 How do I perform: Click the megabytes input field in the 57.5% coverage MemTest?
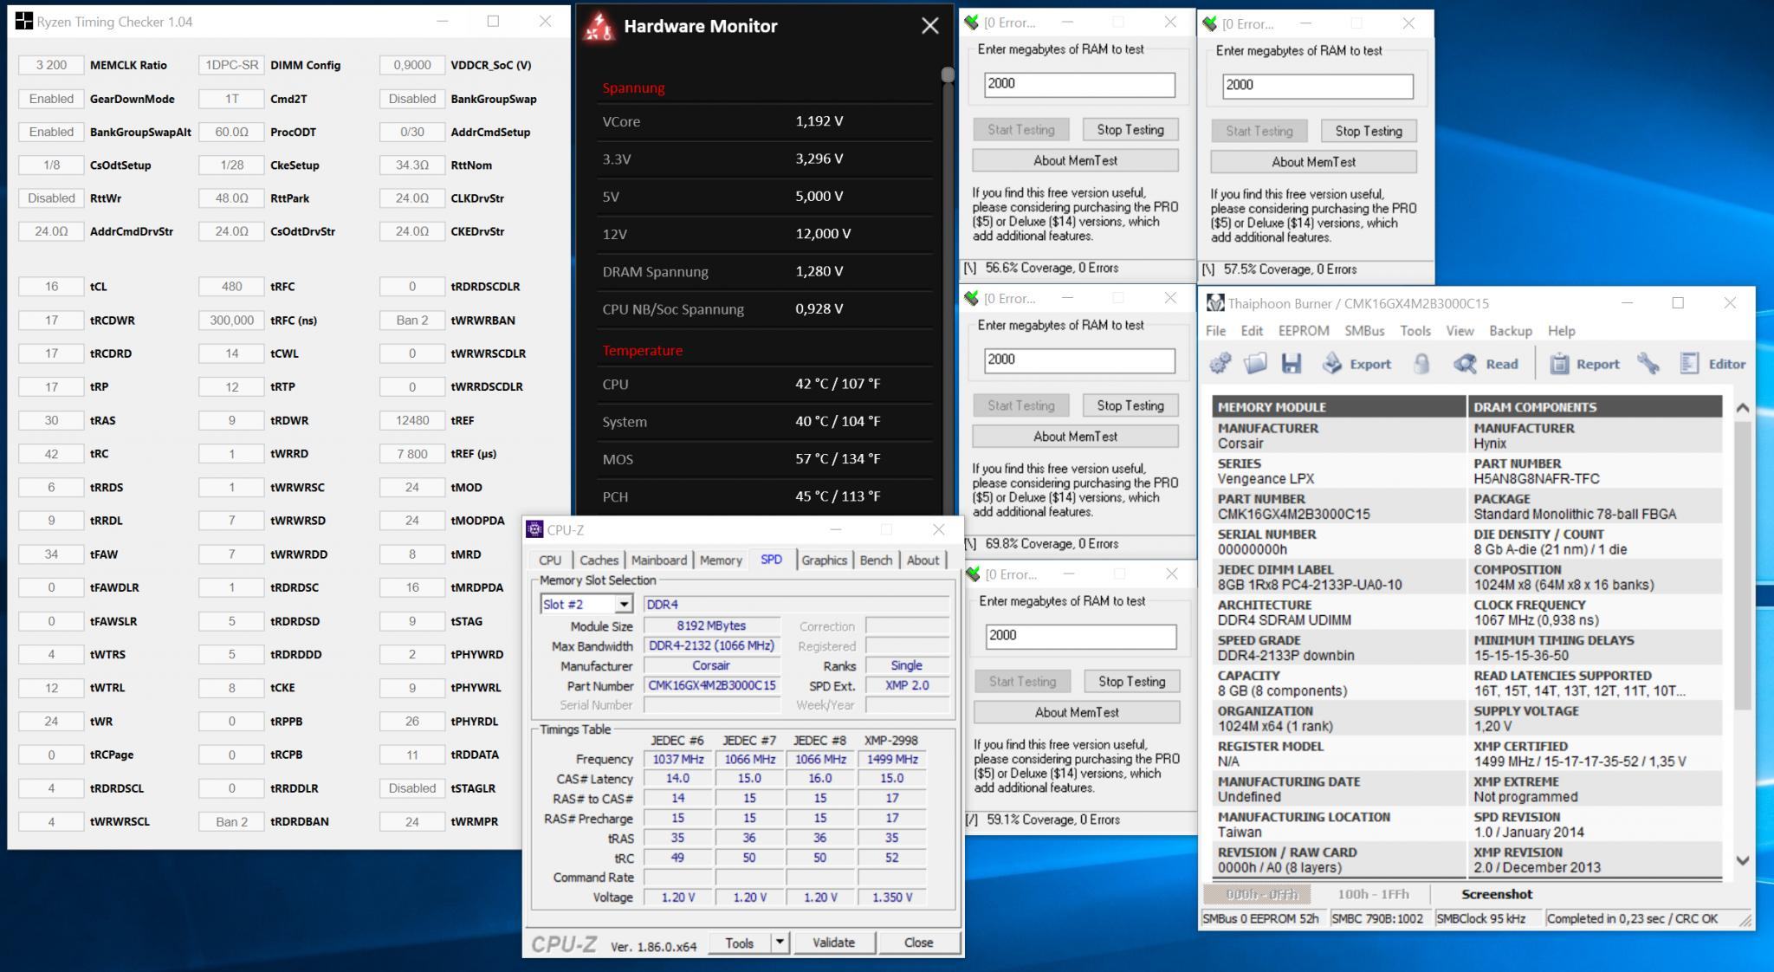(x=1317, y=85)
